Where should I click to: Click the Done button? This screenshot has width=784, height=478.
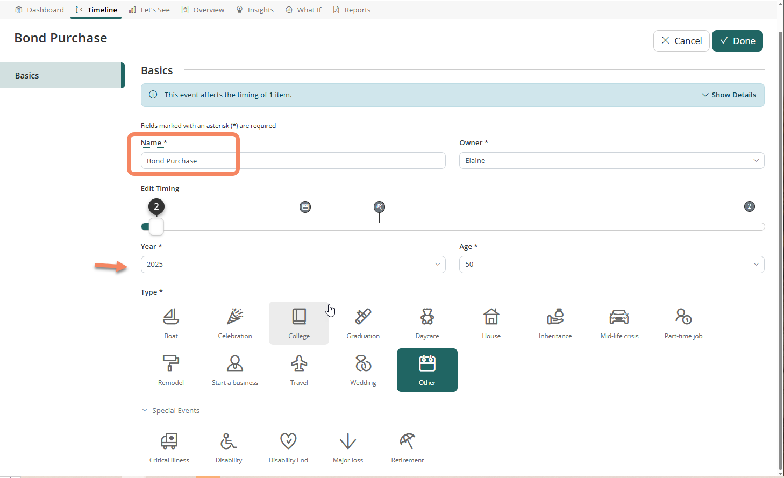(x=737, y=41)
